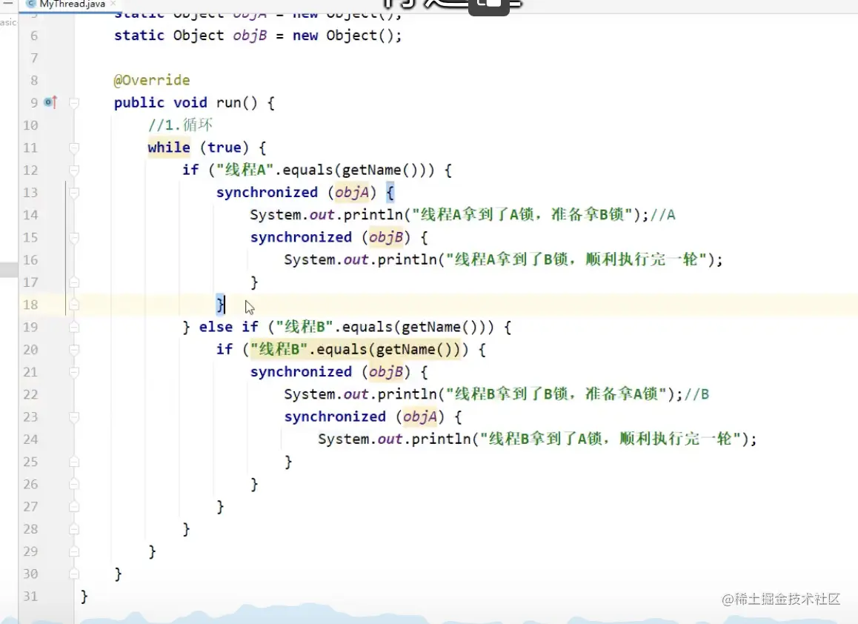The height and width of the screenshot is (624, 858).
Task: Collapse the else if fold marker on line 19
Action: pos(74,328)
